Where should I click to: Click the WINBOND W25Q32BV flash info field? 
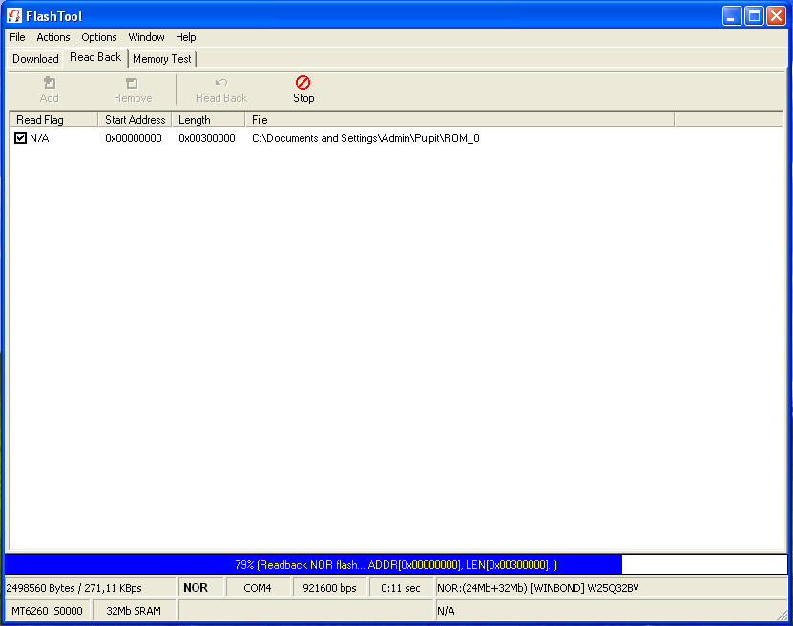tap(612, 588)
